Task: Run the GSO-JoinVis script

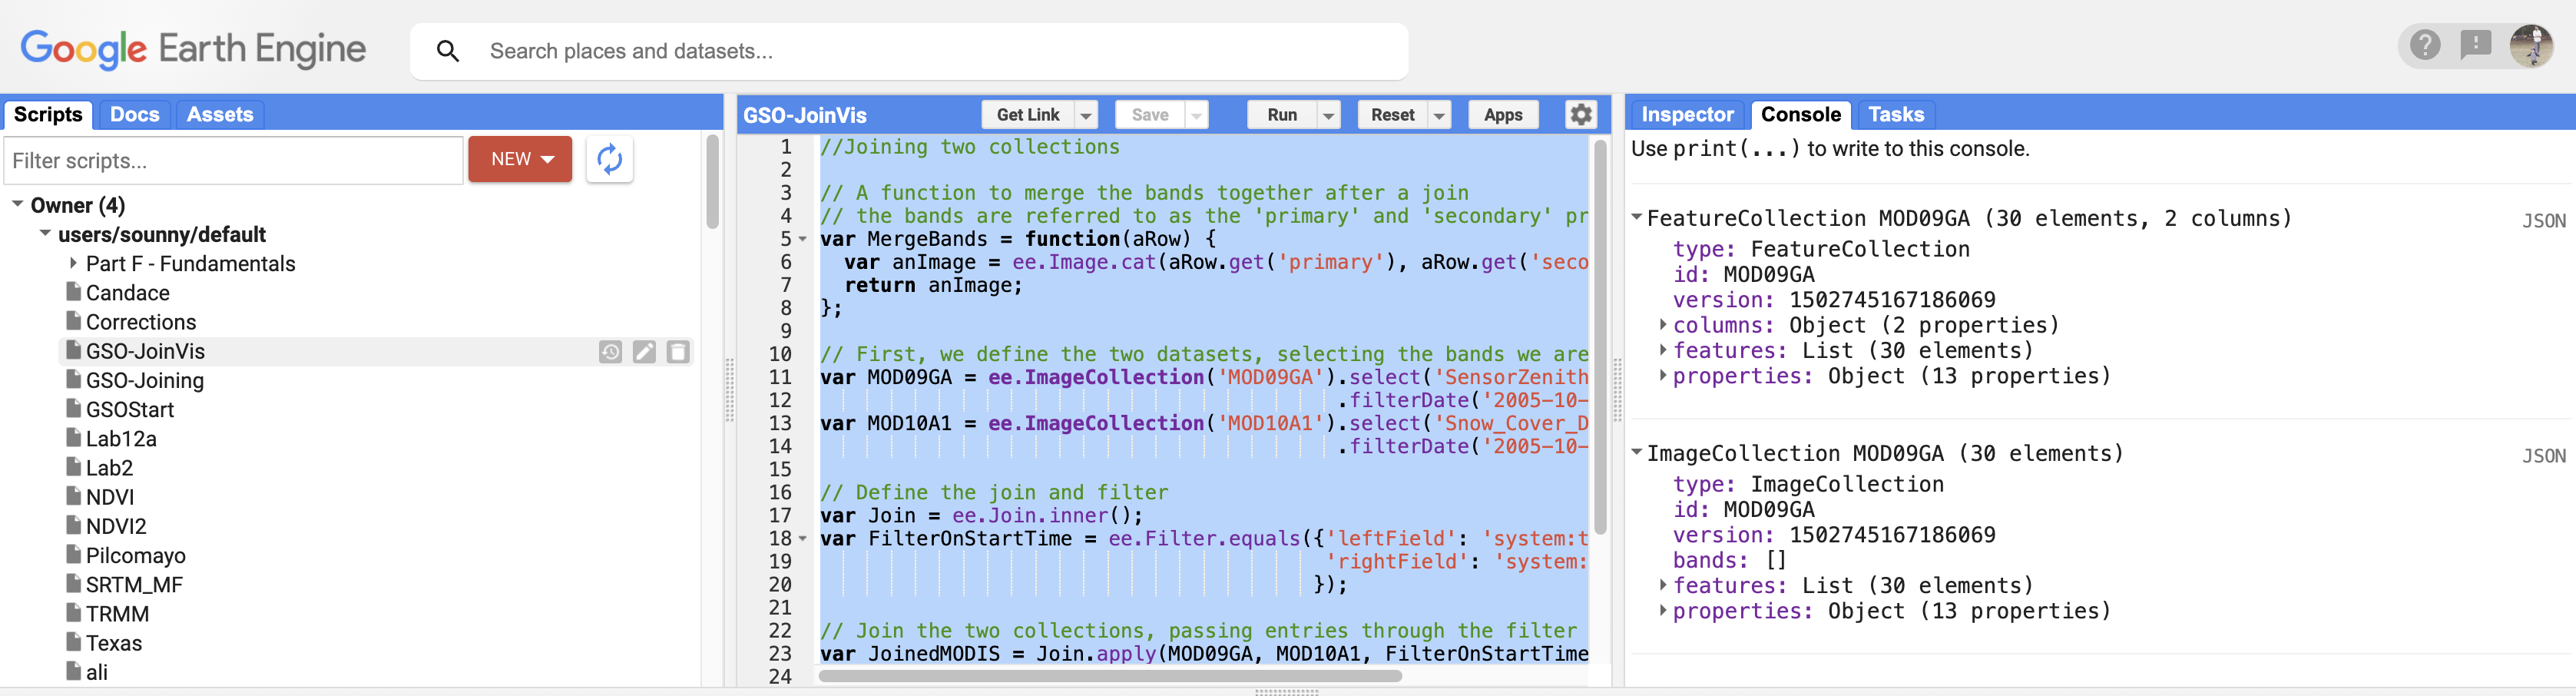Action: point(1281,114)
